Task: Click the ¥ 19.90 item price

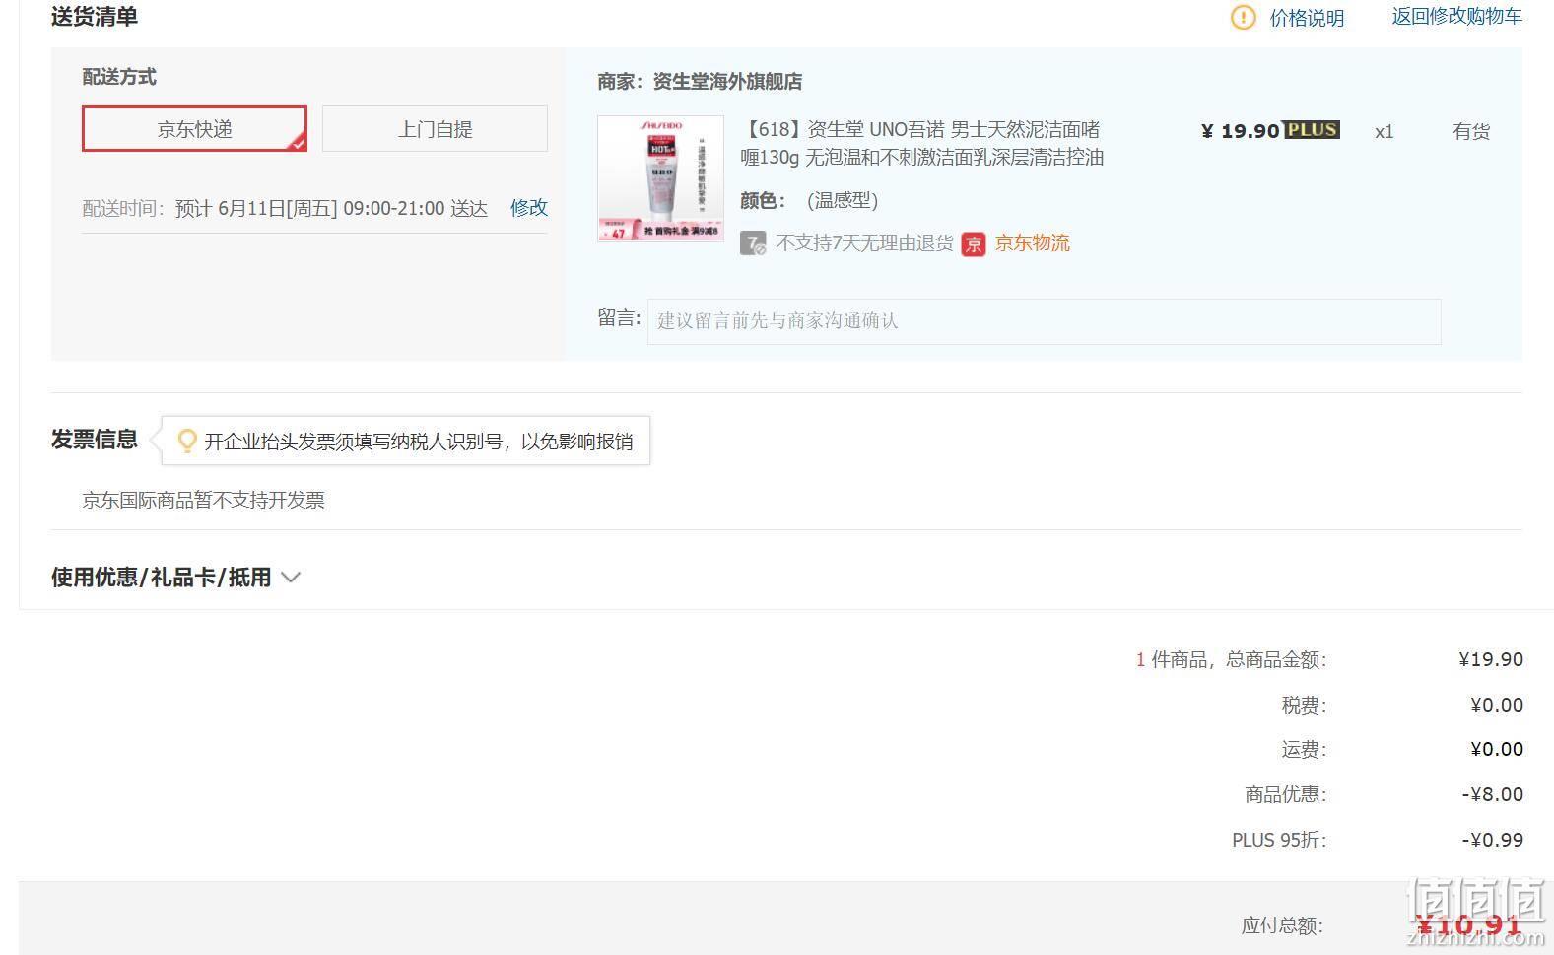Action: [1240, 131]
